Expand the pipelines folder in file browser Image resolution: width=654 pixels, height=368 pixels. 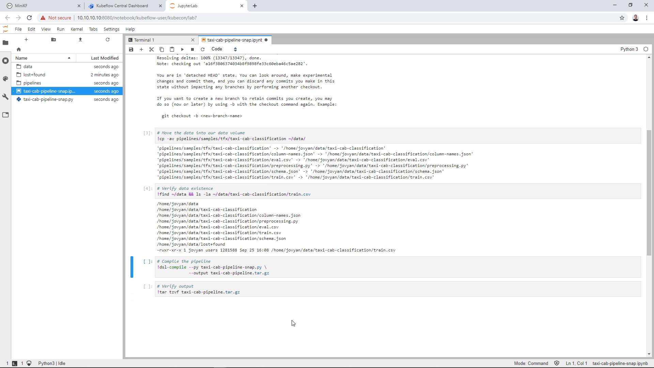32,83
